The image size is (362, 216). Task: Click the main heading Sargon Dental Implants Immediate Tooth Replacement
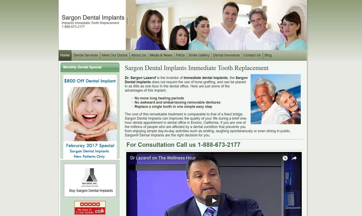pyautogui.click(x=196, y=68)
